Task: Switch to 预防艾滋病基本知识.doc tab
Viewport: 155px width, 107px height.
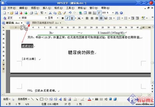Action: click(x=45, y=23)
